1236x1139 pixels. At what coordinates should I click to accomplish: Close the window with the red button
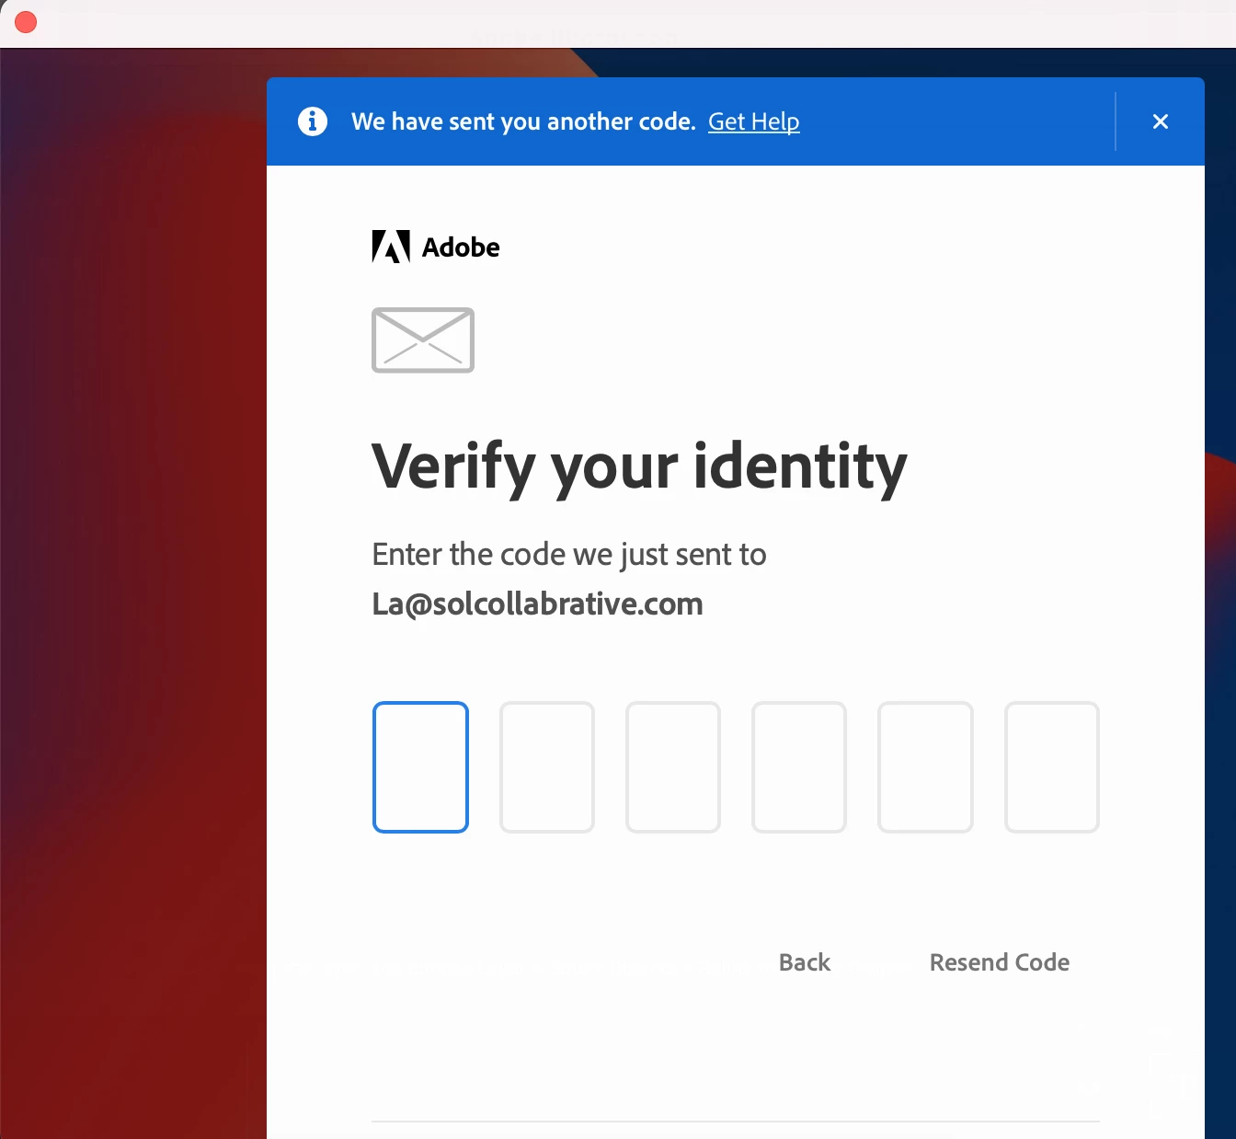click(26, 22)
